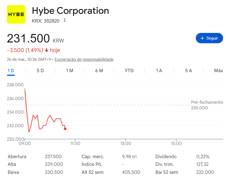This screenshot has width=226, height=177.
Task: Switch to the 1 M chart tab
Action: click(x=69, y=71)
